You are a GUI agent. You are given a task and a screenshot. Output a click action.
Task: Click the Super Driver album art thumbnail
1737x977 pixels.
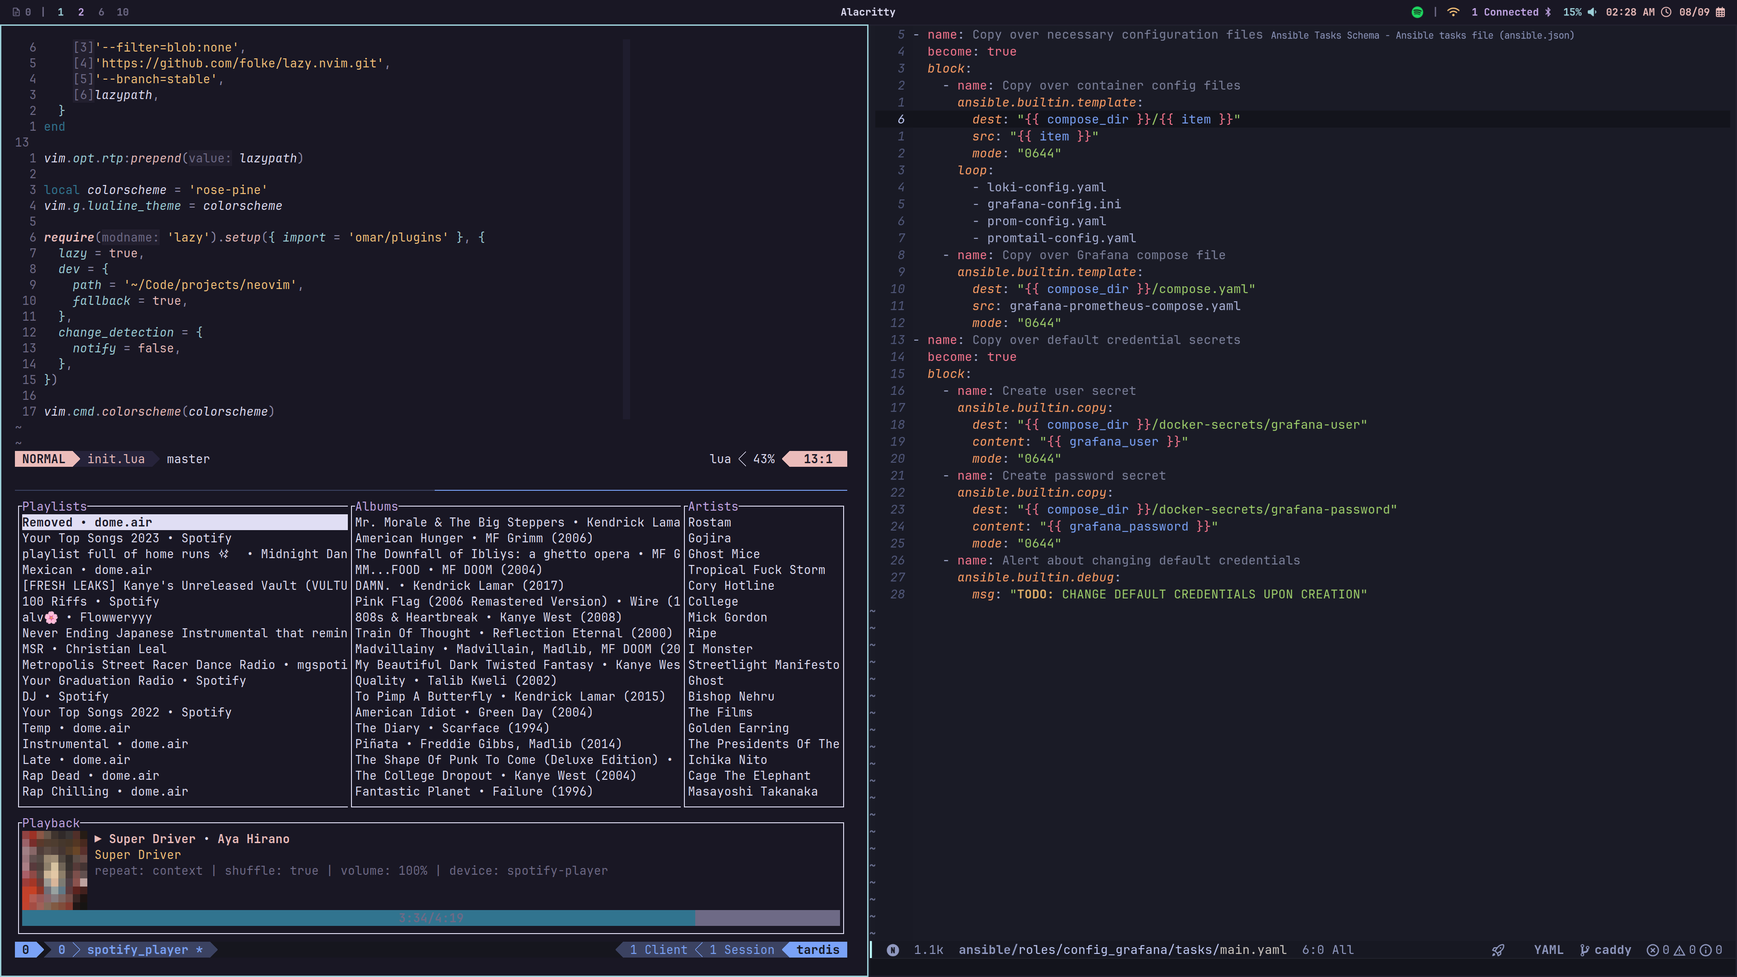(x=55, y=870)
